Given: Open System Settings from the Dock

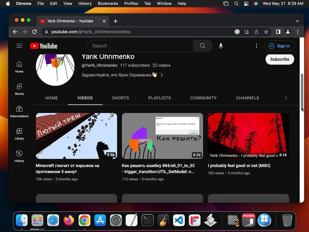Looking at the screenshot, I should tap(116, 220).
